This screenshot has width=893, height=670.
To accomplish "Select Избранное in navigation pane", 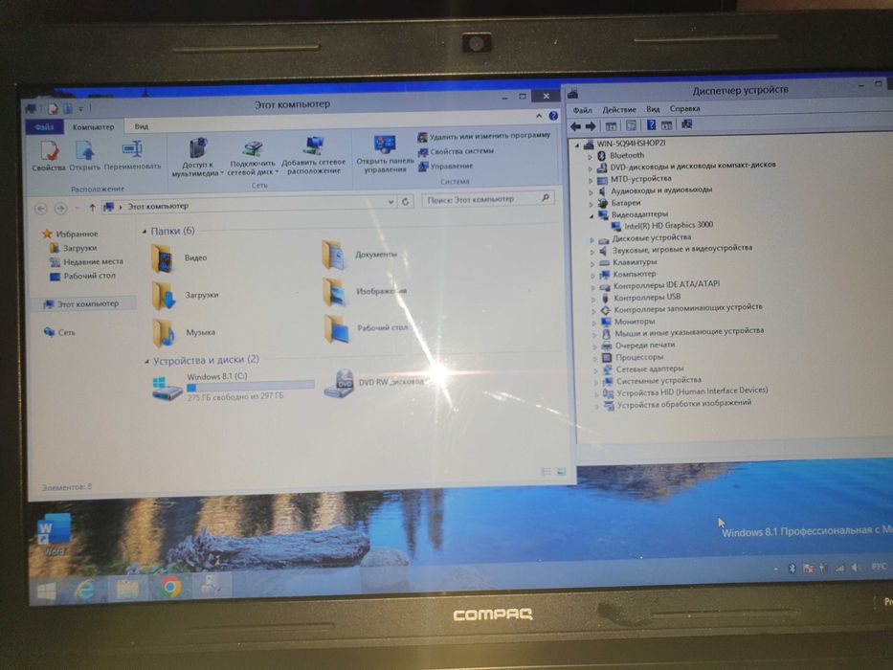I will coord(70,234).
